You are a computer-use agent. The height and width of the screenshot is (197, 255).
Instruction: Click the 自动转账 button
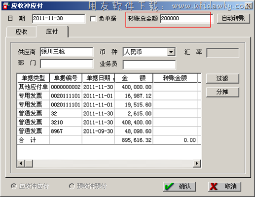pyautogui.click(x=233, y=18)
